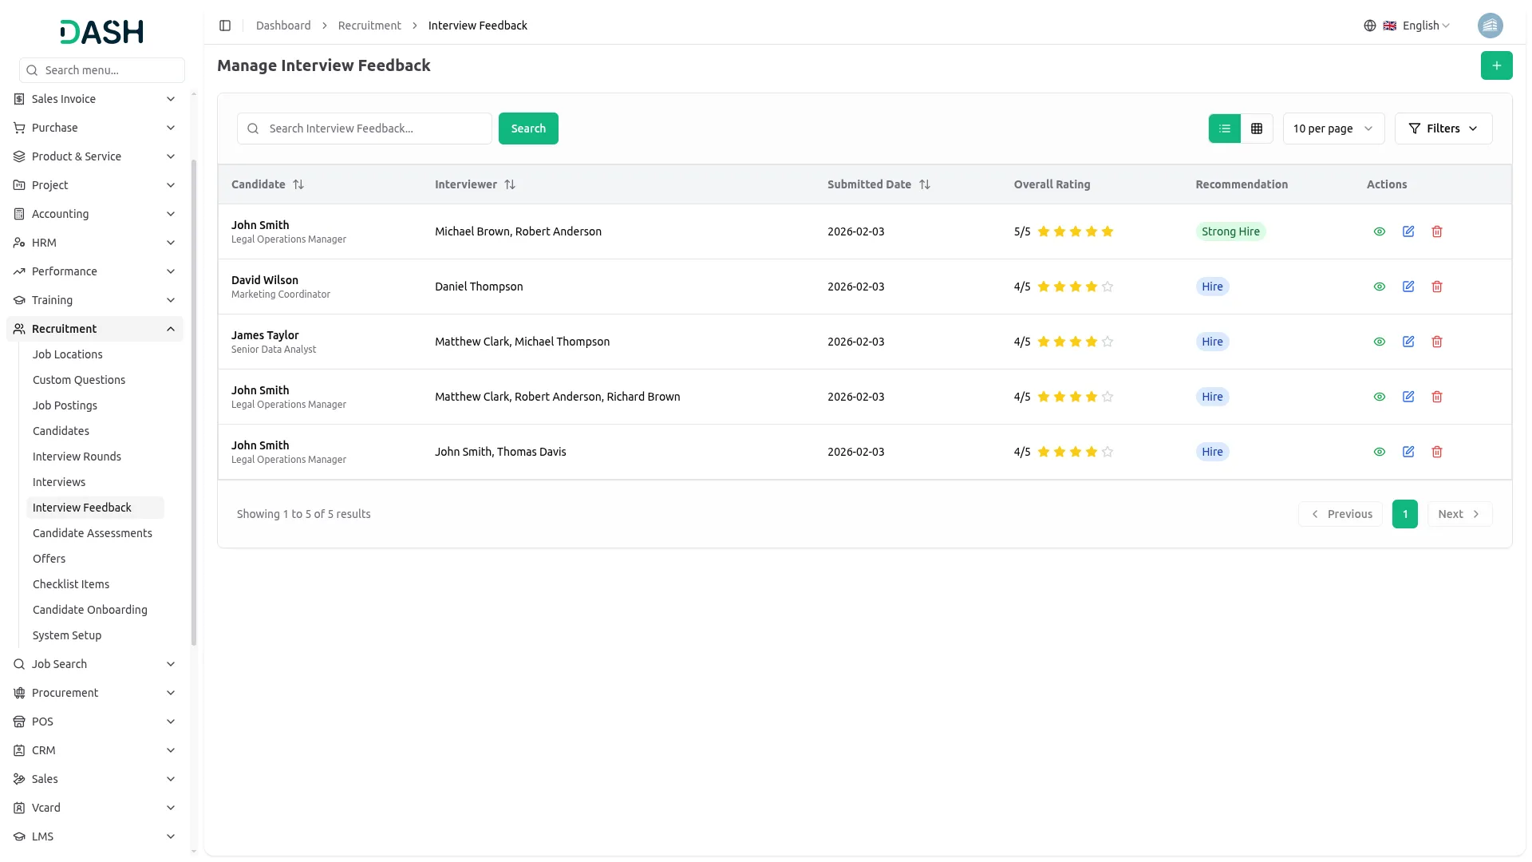Delete feedback by Michael Brown, Robert Anderson
This screenshot has height=862, width=1532.
[x=1437, y=231]
